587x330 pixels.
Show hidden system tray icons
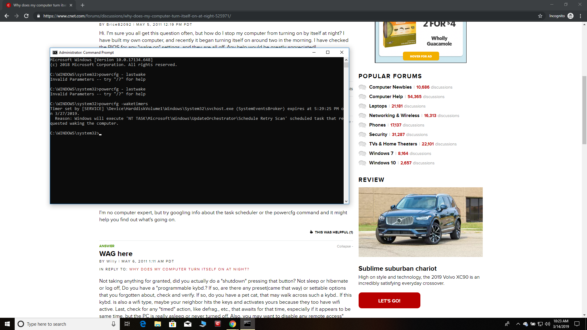click(x=518, y=324)
